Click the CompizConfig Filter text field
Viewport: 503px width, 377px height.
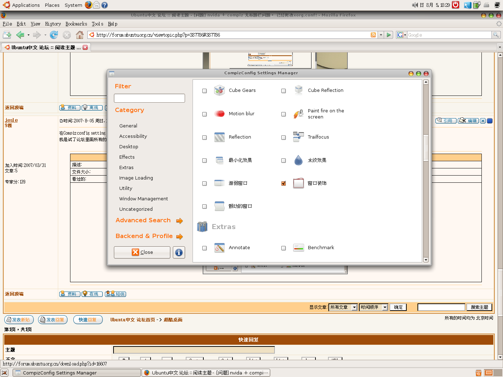click(149, 98)
